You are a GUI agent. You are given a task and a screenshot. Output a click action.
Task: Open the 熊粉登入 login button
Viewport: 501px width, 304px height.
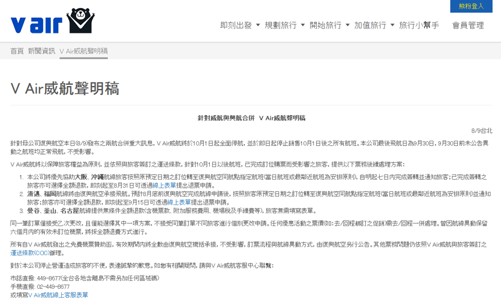coord(471,6)
